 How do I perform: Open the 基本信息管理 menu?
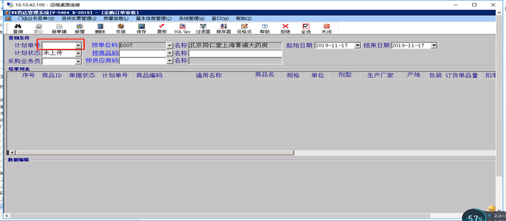click(154, 18)
